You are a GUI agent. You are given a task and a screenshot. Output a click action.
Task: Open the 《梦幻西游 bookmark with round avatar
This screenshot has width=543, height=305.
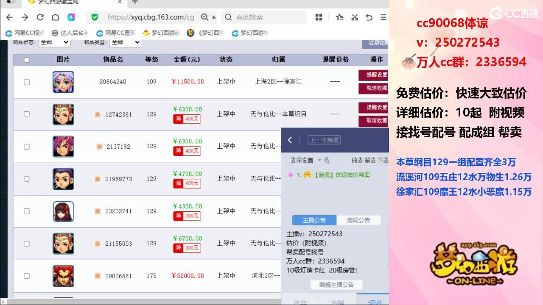click(206, 33)
